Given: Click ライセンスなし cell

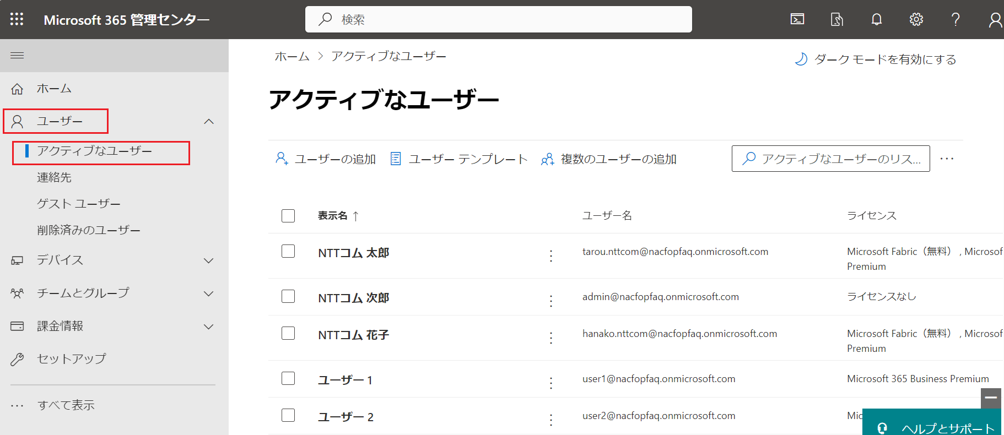Looking at the screenshot, I should (882, 296).
